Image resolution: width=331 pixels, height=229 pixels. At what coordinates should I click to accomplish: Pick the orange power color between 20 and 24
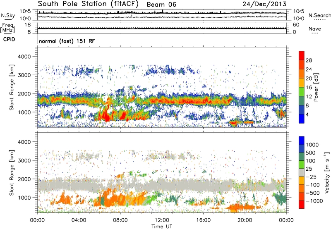pyautogui.click(x=302, y=74)
